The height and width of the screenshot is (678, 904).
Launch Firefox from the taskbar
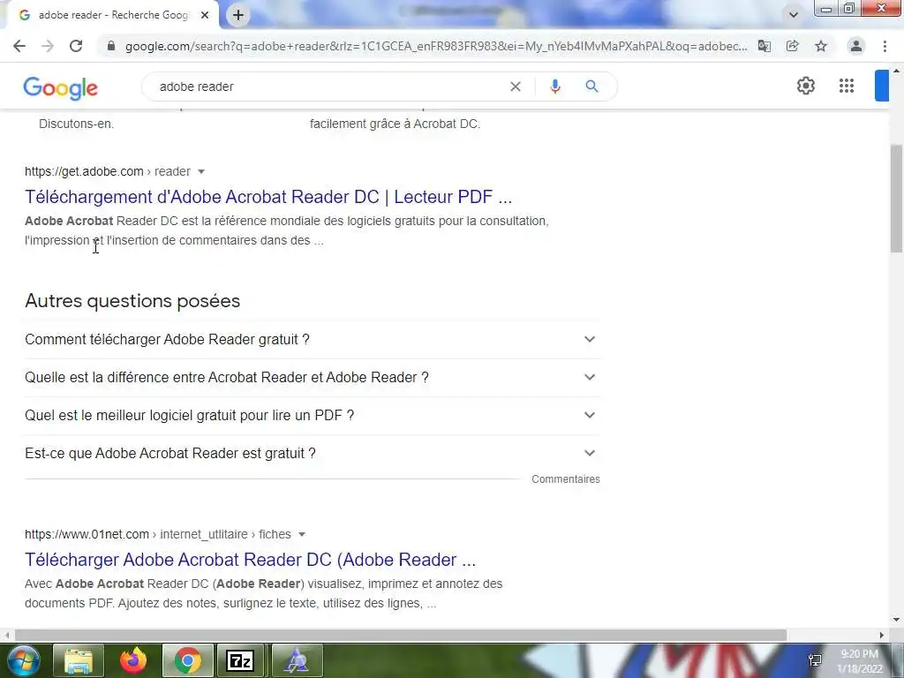click(x=133, y=660)
